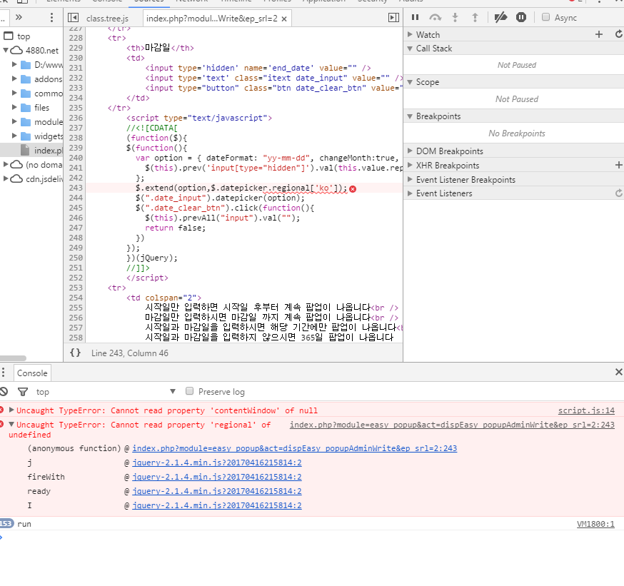This screenshot has height=586, width=624.
Task: Expand the Call Stack section
Action: [x=433, y=49]
